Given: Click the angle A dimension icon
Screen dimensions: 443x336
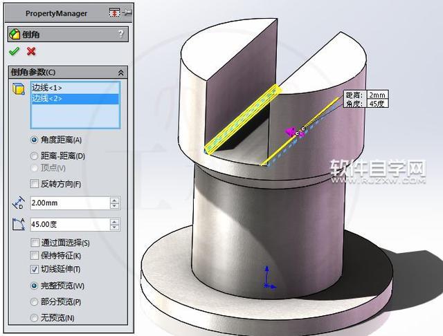Looking at the screenshot, I should (x=19, y=224).
